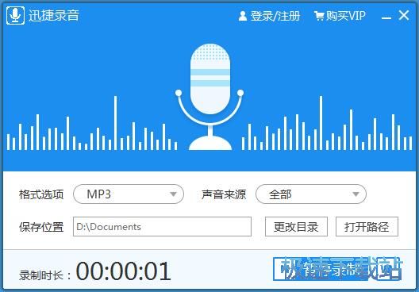The image size is (419, 292).
Task: Click the 保存位置 label
Action: pos(41,227)
